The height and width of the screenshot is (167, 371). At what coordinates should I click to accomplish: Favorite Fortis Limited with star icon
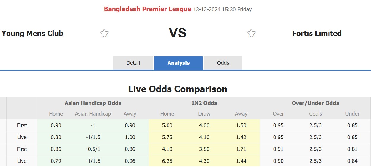(251, 33)
